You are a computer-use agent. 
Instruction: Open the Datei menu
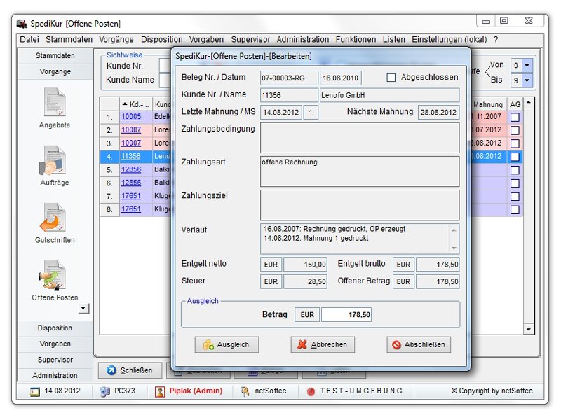[x=29, y=40]
